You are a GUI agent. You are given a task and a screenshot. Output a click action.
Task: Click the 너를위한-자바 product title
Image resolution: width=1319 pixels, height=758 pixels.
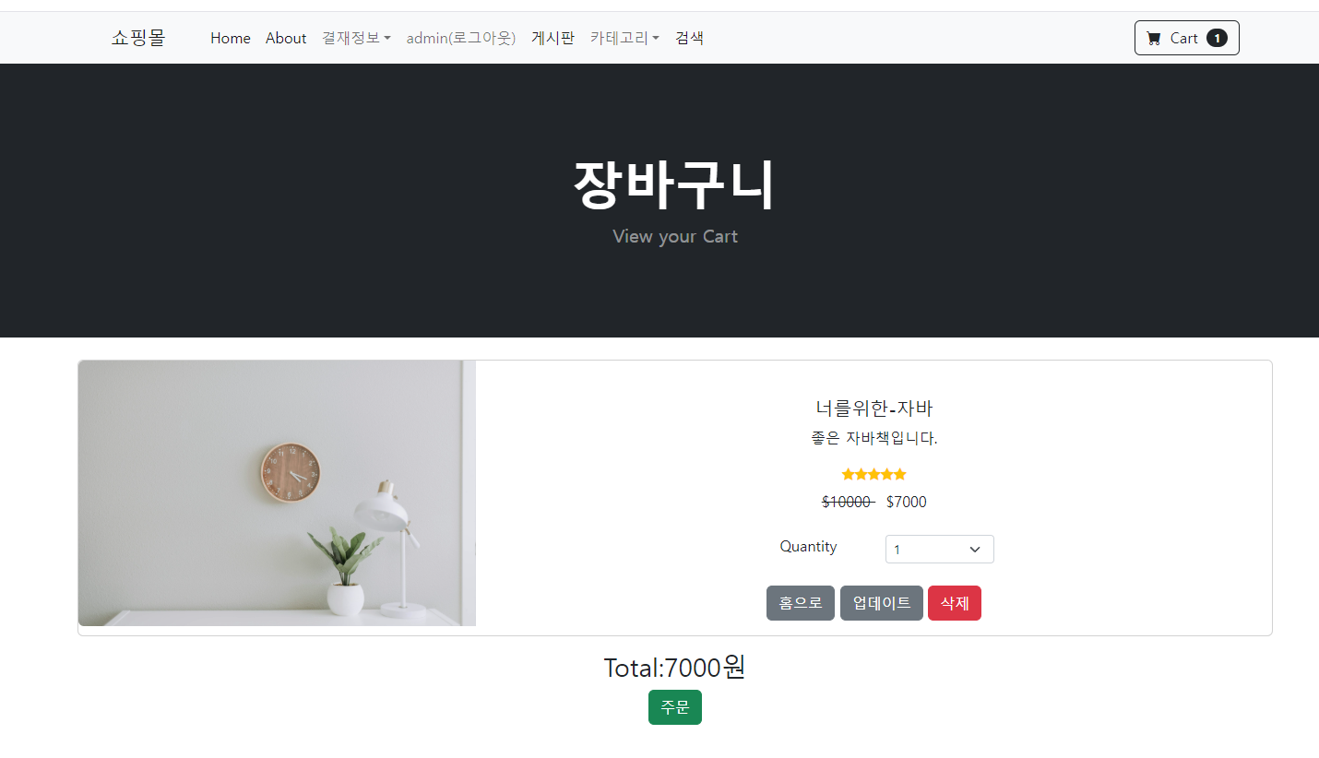tap(874, 408)
